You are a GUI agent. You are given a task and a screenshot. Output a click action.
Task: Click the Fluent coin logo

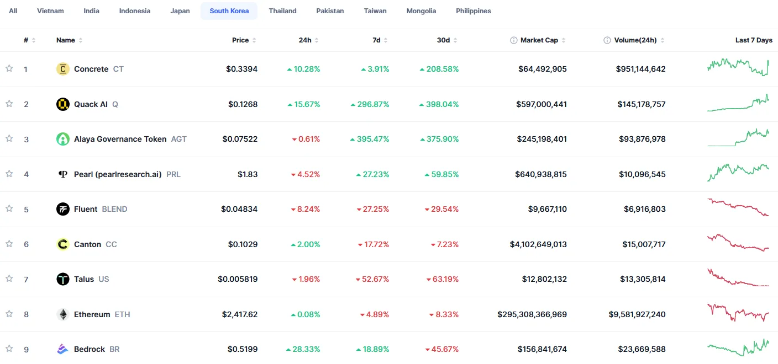click(x=63, y=209)
